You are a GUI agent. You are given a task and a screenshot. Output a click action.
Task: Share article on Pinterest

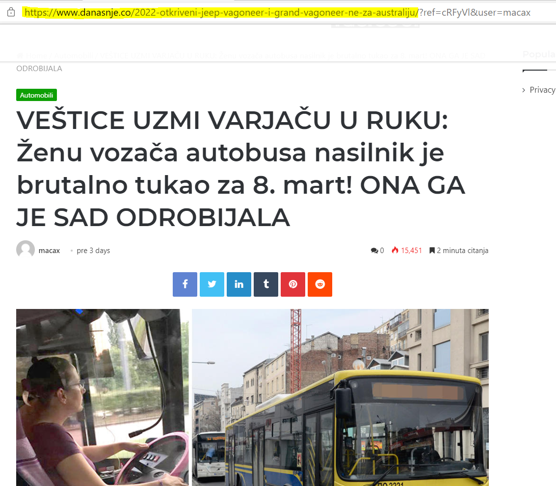(293, 284)
